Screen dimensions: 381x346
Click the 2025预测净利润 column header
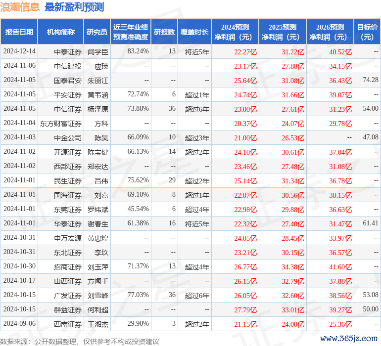(x=283, y=32)
